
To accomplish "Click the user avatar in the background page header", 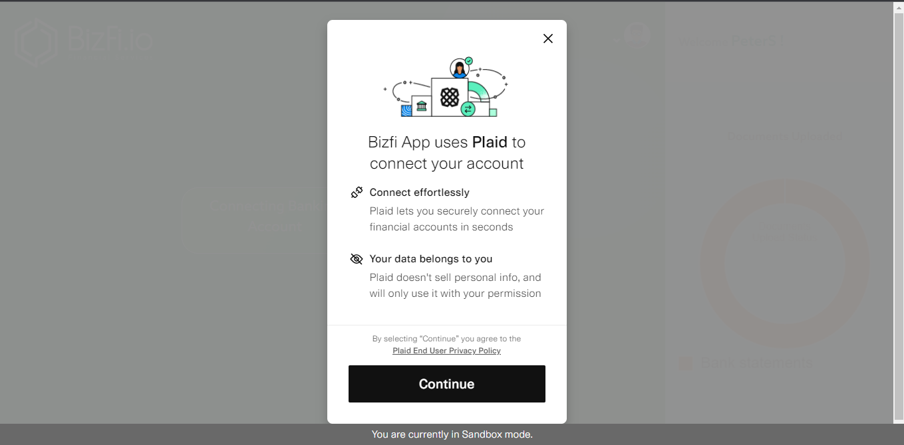I will tap(637, 37).
